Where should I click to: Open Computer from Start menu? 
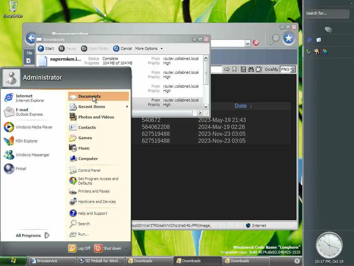click(99, 159)
